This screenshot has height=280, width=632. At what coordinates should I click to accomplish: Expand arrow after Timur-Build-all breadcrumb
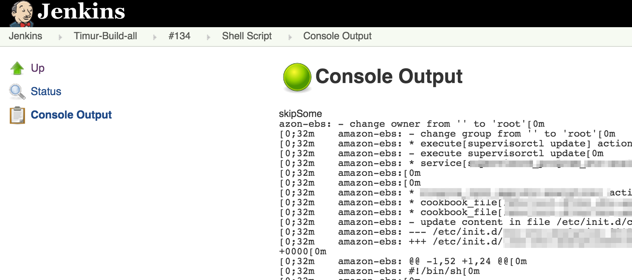click(155, 37)
